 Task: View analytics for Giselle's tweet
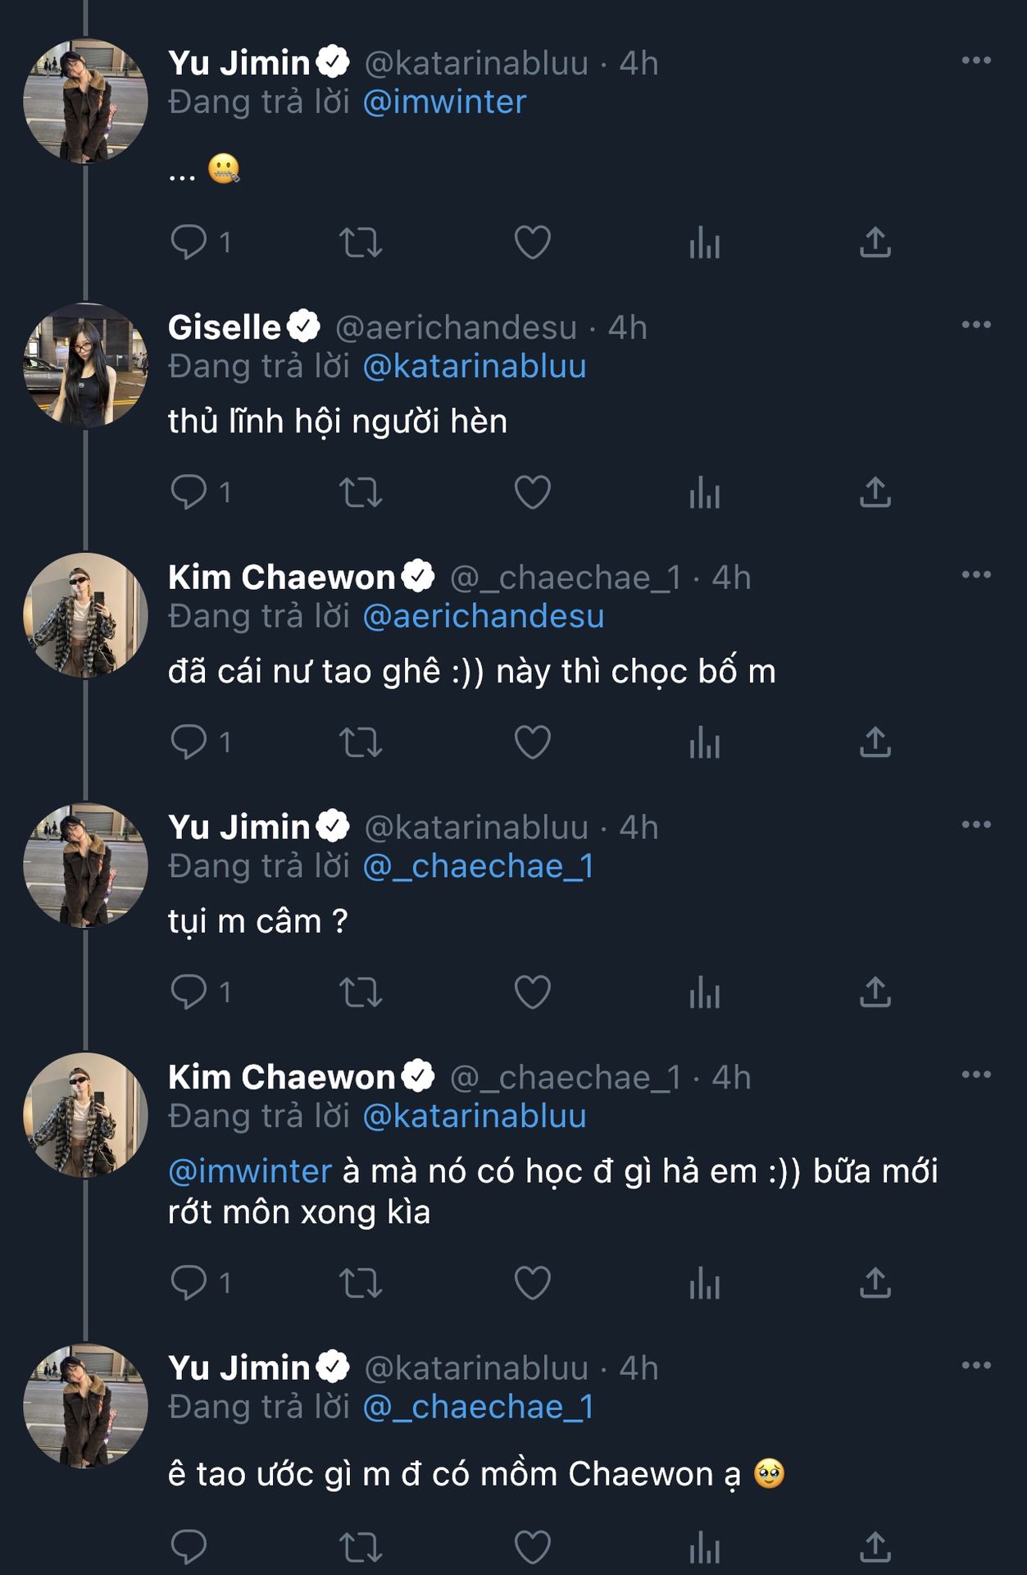[x=704, y=492]
